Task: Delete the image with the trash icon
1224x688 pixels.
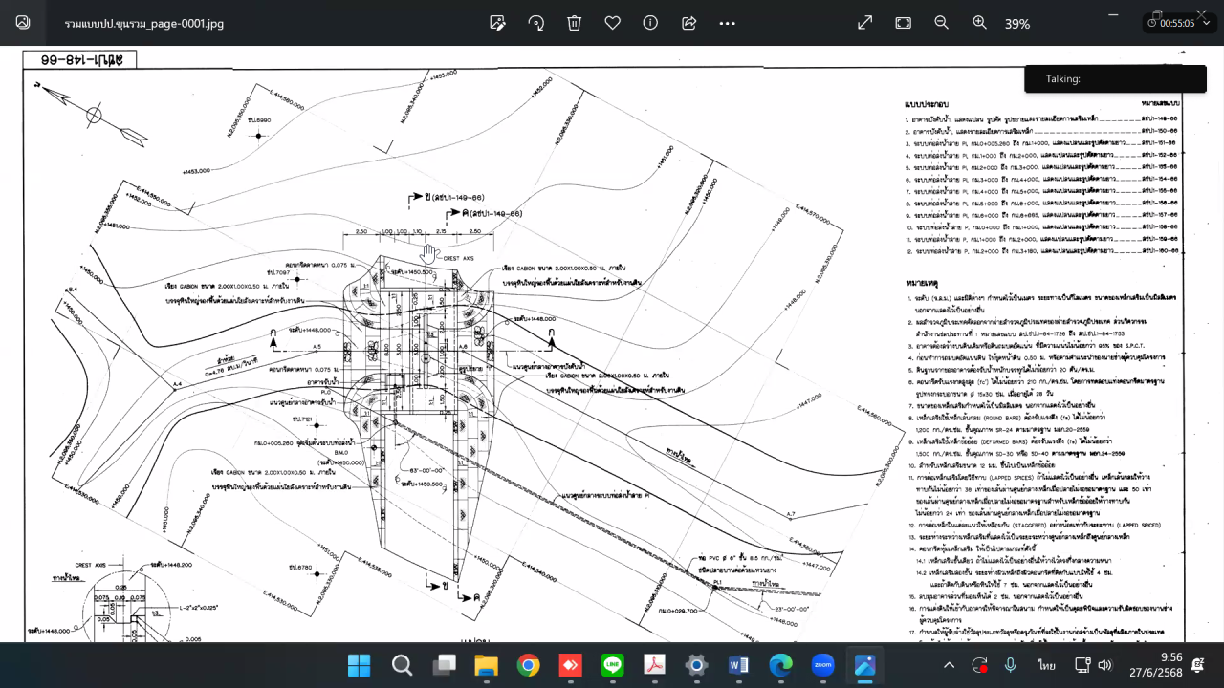Action: 574,23
